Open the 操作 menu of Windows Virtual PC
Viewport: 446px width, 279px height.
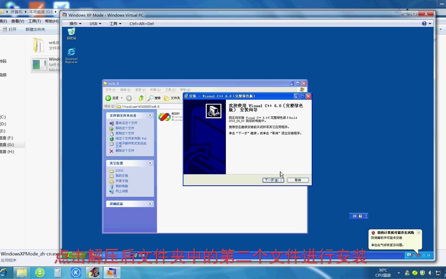(75, 24)
